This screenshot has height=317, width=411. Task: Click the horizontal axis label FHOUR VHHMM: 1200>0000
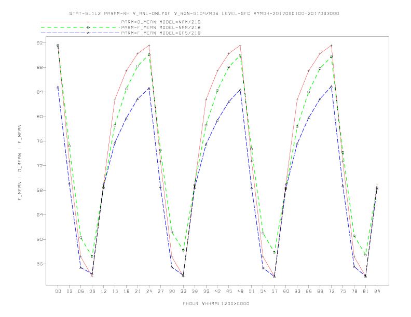click(216, 304)
